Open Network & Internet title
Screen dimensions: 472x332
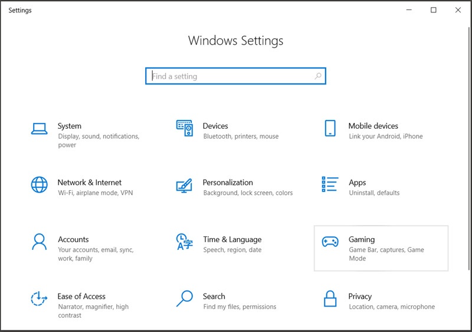coord(90,183)
